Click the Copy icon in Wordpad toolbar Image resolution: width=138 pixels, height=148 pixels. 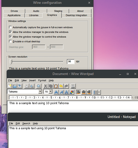[51, 86]
